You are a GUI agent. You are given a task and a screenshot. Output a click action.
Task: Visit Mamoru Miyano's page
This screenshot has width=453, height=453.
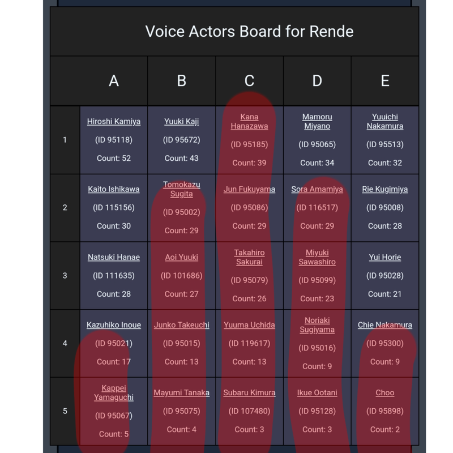coord(317,121)
